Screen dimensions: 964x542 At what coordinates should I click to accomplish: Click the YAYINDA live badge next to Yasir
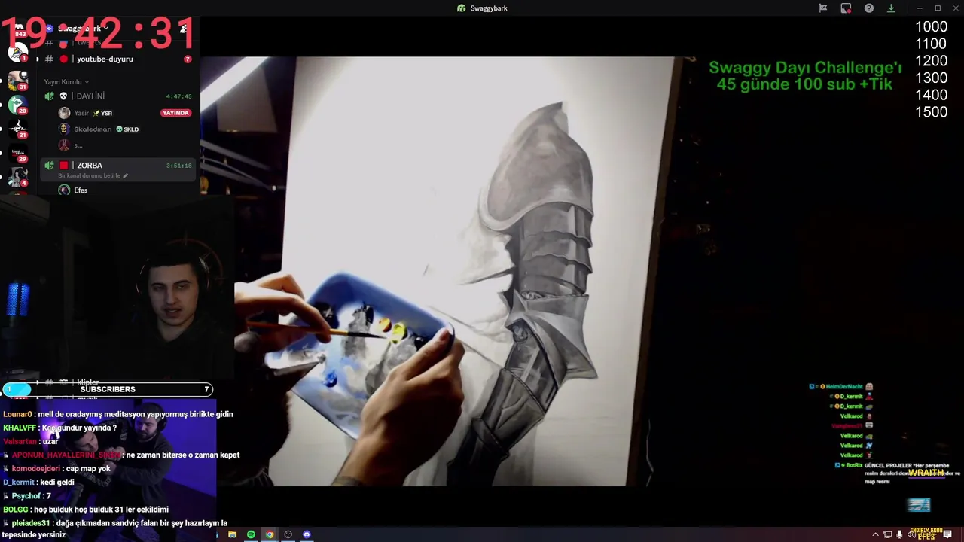pyautogui.click(x=175, y=113)
